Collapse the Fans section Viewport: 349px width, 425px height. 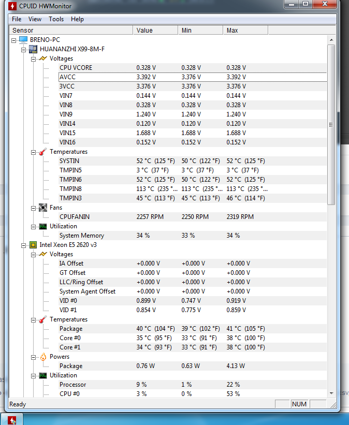tap(33, 208)
